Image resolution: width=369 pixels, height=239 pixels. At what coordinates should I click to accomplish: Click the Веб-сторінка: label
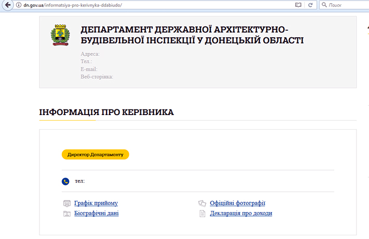pos(97,77)
